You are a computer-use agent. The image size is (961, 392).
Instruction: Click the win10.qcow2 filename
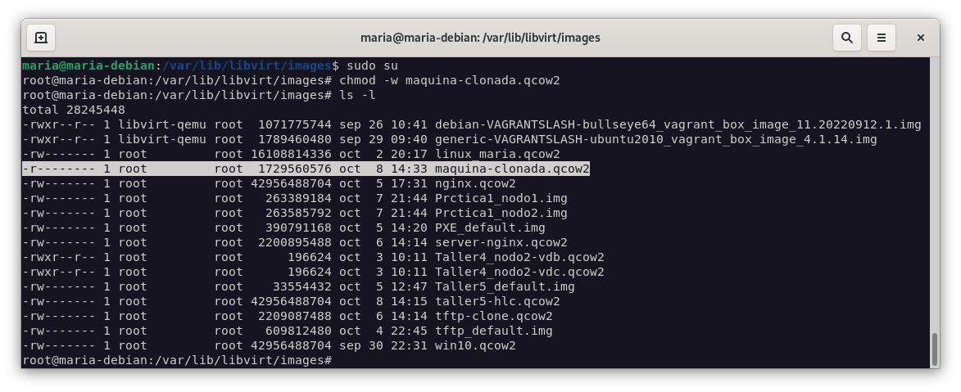(475, 345)
